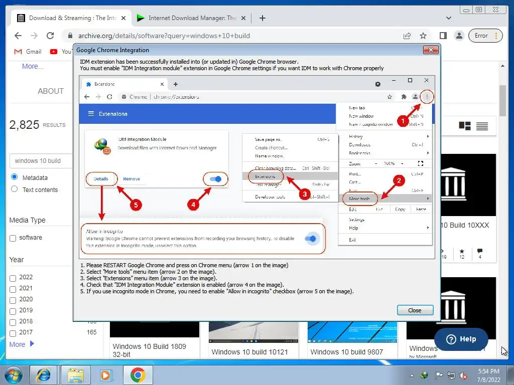The width and height of the screenshot is (514, 385).
Task: Reload the archive.org page
Action: [x=50, y=36]
